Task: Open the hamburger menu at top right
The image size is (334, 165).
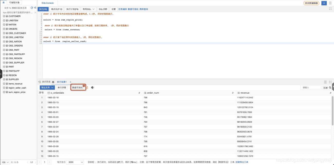Action: (x=330, y=3)
